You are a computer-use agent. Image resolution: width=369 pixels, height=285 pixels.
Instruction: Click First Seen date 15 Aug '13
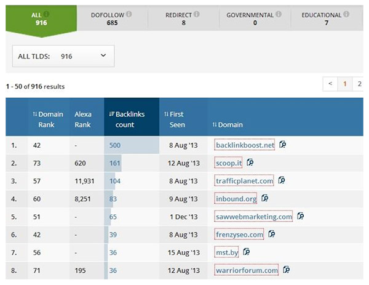(x=184, y=252)
